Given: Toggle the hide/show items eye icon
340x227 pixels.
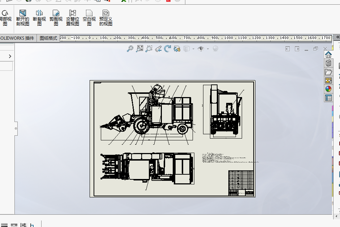Looking at the screenshot, I should click(x=201, y=49).
